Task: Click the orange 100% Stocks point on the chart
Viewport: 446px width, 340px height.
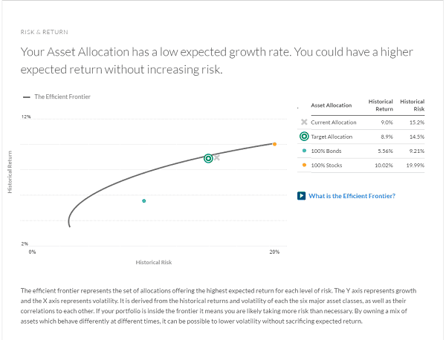Action: pyautogui.click(x=274, y=144)
